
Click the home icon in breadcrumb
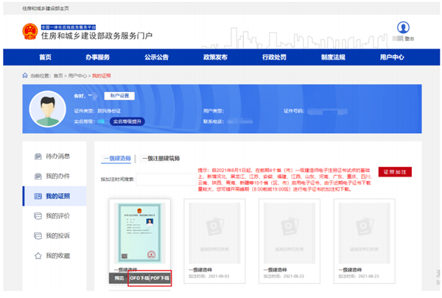coord(27,75)
